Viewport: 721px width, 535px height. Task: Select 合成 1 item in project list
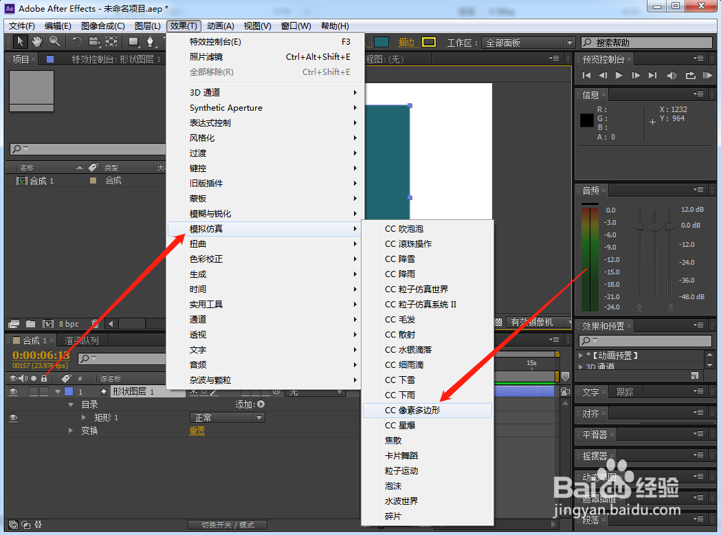pos(42,181)
